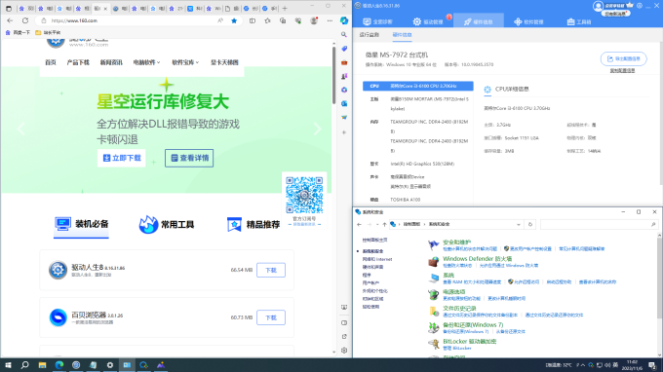Screen dimensions: 663x372
Task: Switch to the 软件管理 tab
Action: pos(528,21)
